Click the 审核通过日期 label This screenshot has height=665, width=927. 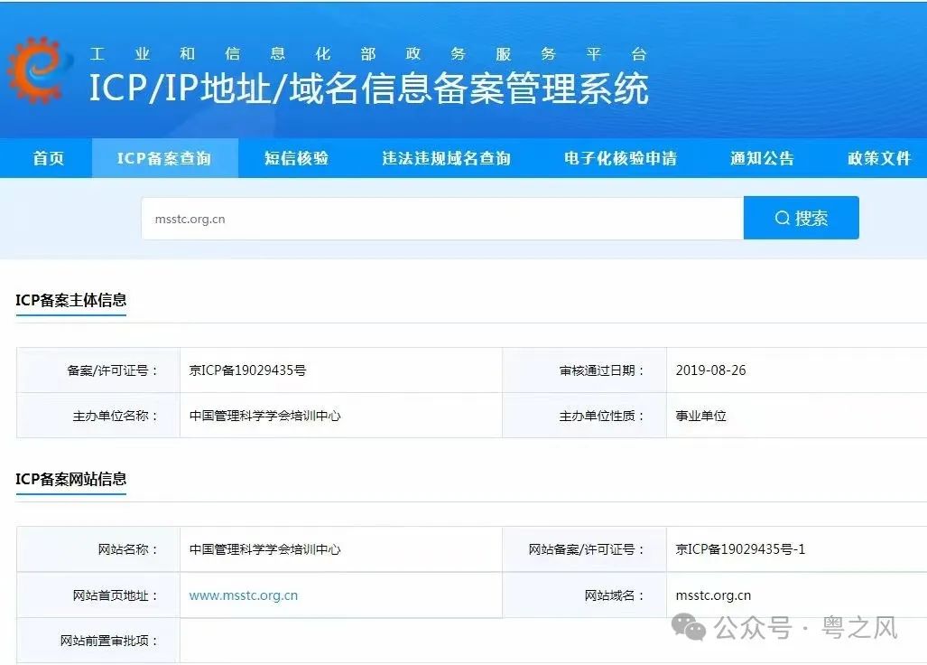click(602, 371)
